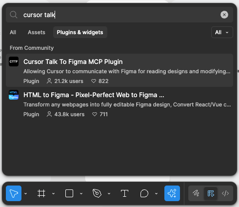
Task: Click the '21.2k users' count
Action: tap(69, 81)
